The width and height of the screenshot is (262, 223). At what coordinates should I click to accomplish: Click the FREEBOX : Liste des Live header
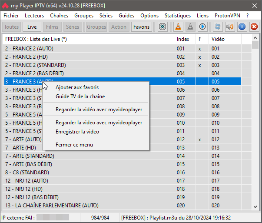pyautogui.click(x=88, y=39)
